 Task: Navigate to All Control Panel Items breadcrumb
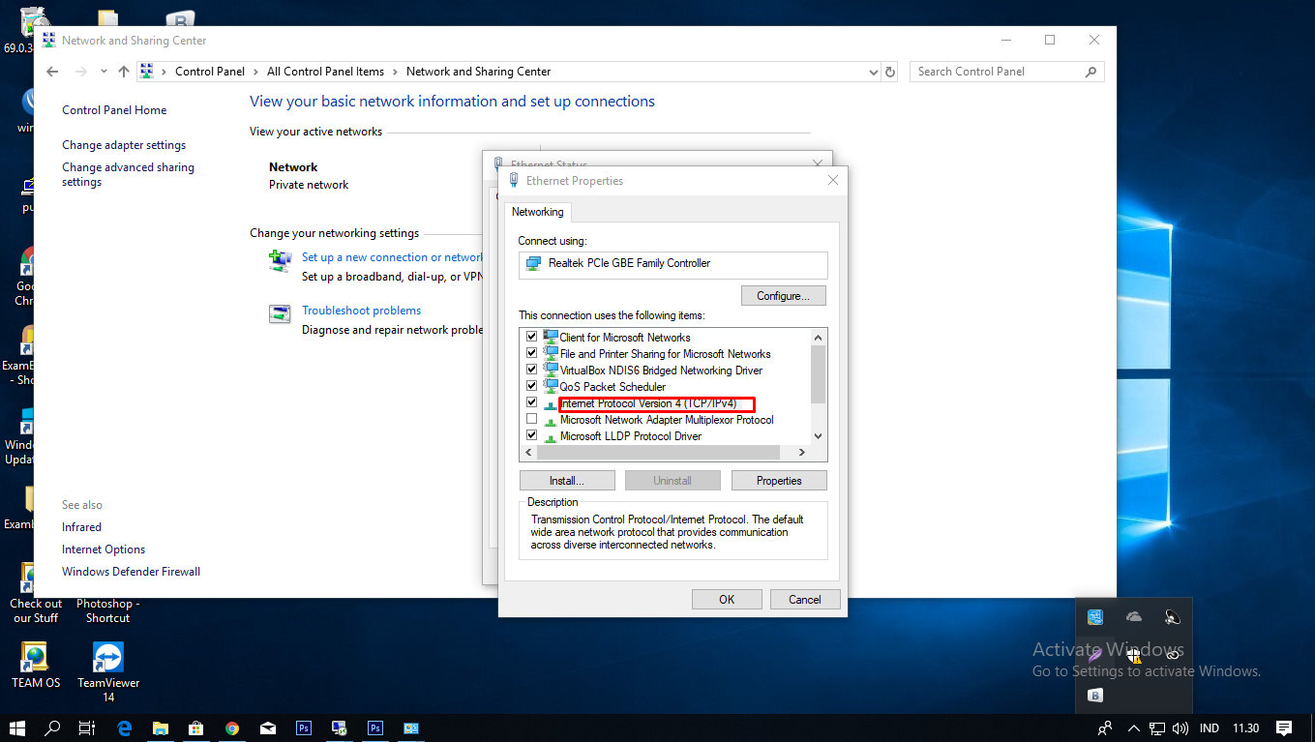tap(325, 71)
